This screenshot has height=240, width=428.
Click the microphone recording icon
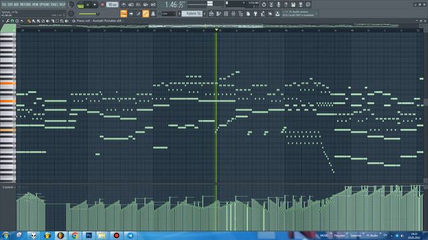[x=278, y=5]
